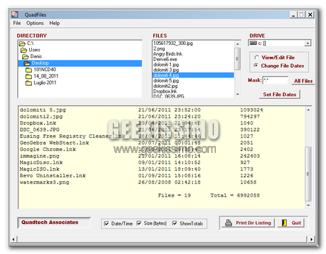Open the Help menu
Screen dimensions: 326x254
click(x=55, y=23)
